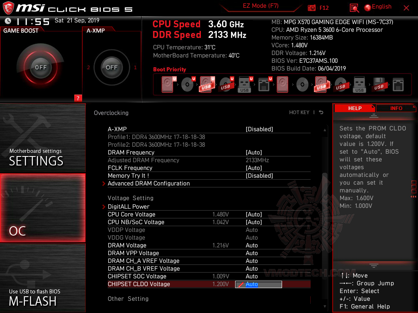
Task: Click the red globe language icon
Action: pyautogui.click(x=368, y=8)
